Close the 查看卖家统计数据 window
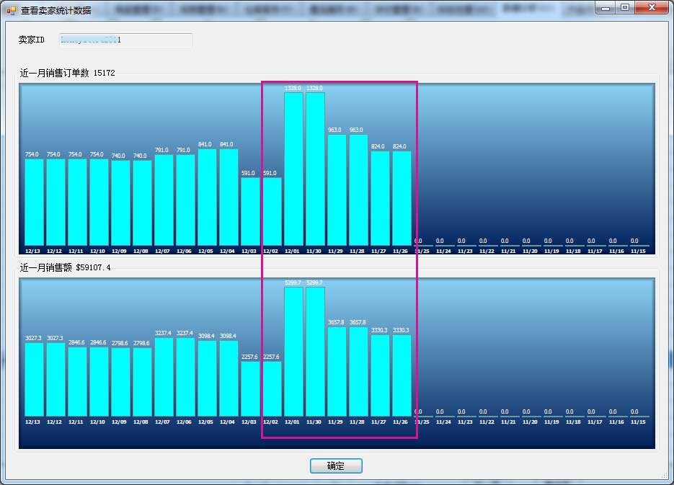The width and height of the screenshot is (674, 485). point(651,8)
